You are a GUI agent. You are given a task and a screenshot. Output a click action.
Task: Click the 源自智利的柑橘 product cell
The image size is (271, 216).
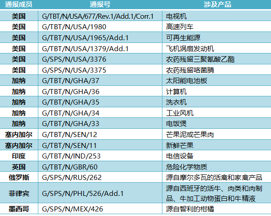(x=217, y=209)
